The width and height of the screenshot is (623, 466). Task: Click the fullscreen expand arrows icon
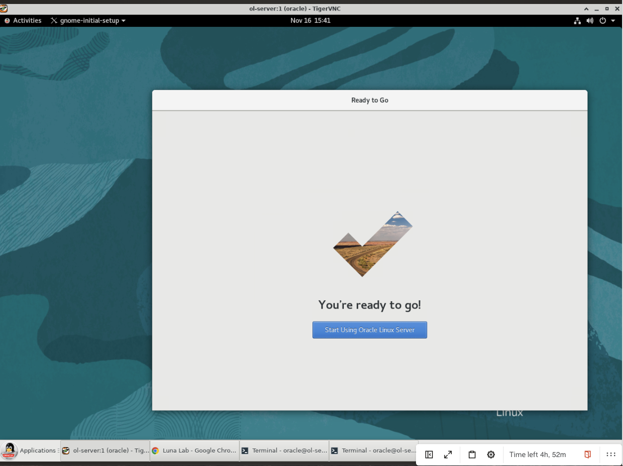click(x=448, y=455)
